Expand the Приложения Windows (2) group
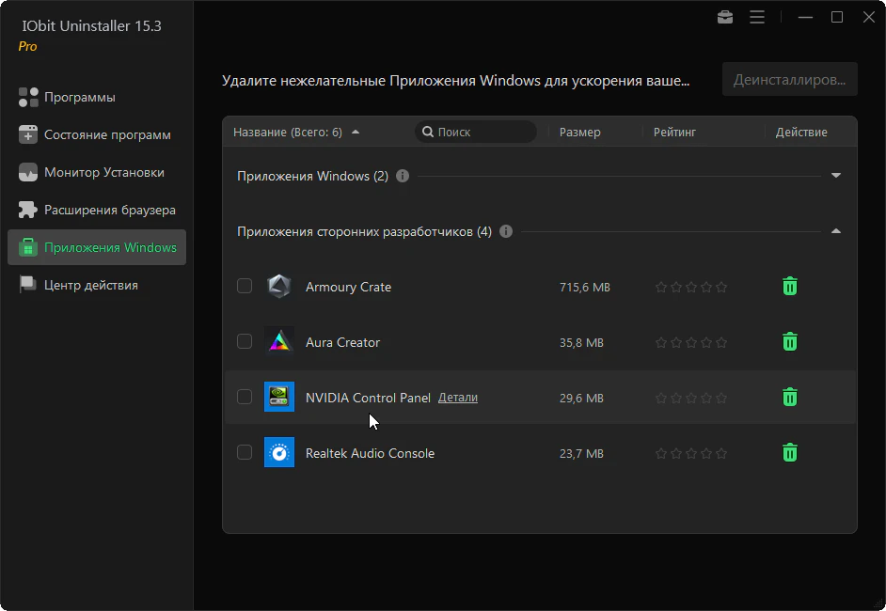The width and height of the screenshot is (886, 611). click(836, 176)
